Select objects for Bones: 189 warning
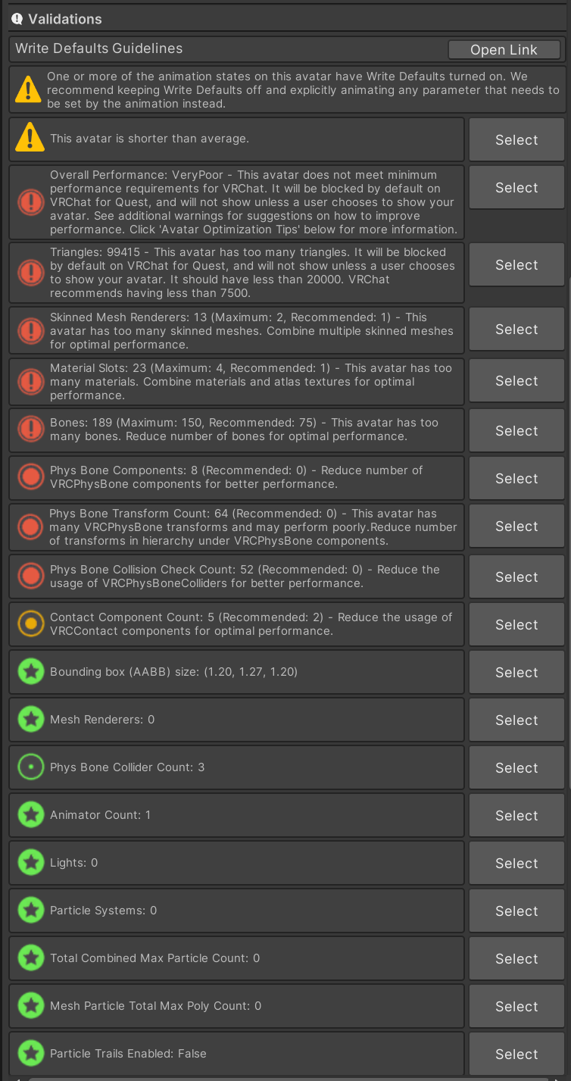 (x=516, y=431)
